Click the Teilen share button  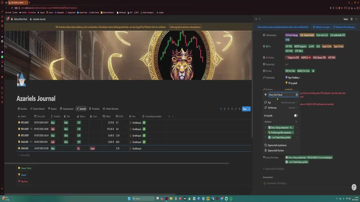pyautogui.click(x=346, y=19)
